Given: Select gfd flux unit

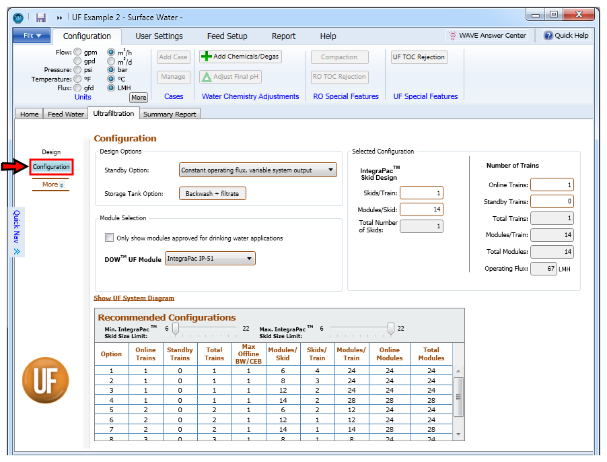Looking at the screenshot, I should click(77, 88).
